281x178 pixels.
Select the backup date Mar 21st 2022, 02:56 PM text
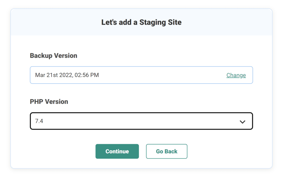pos(67,75)
